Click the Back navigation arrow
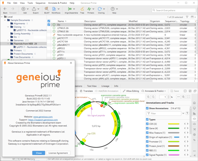This screenshot has height=161, width=198. point(5,9)
